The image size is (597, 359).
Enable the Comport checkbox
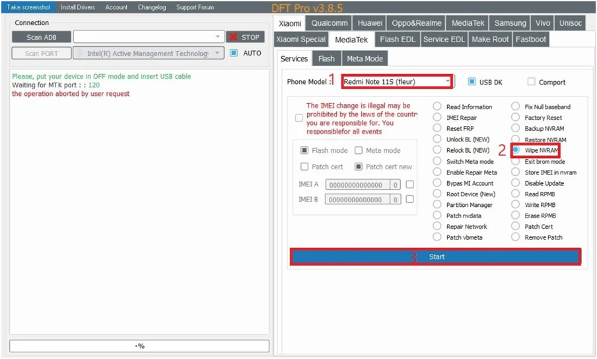click(531, 81)
